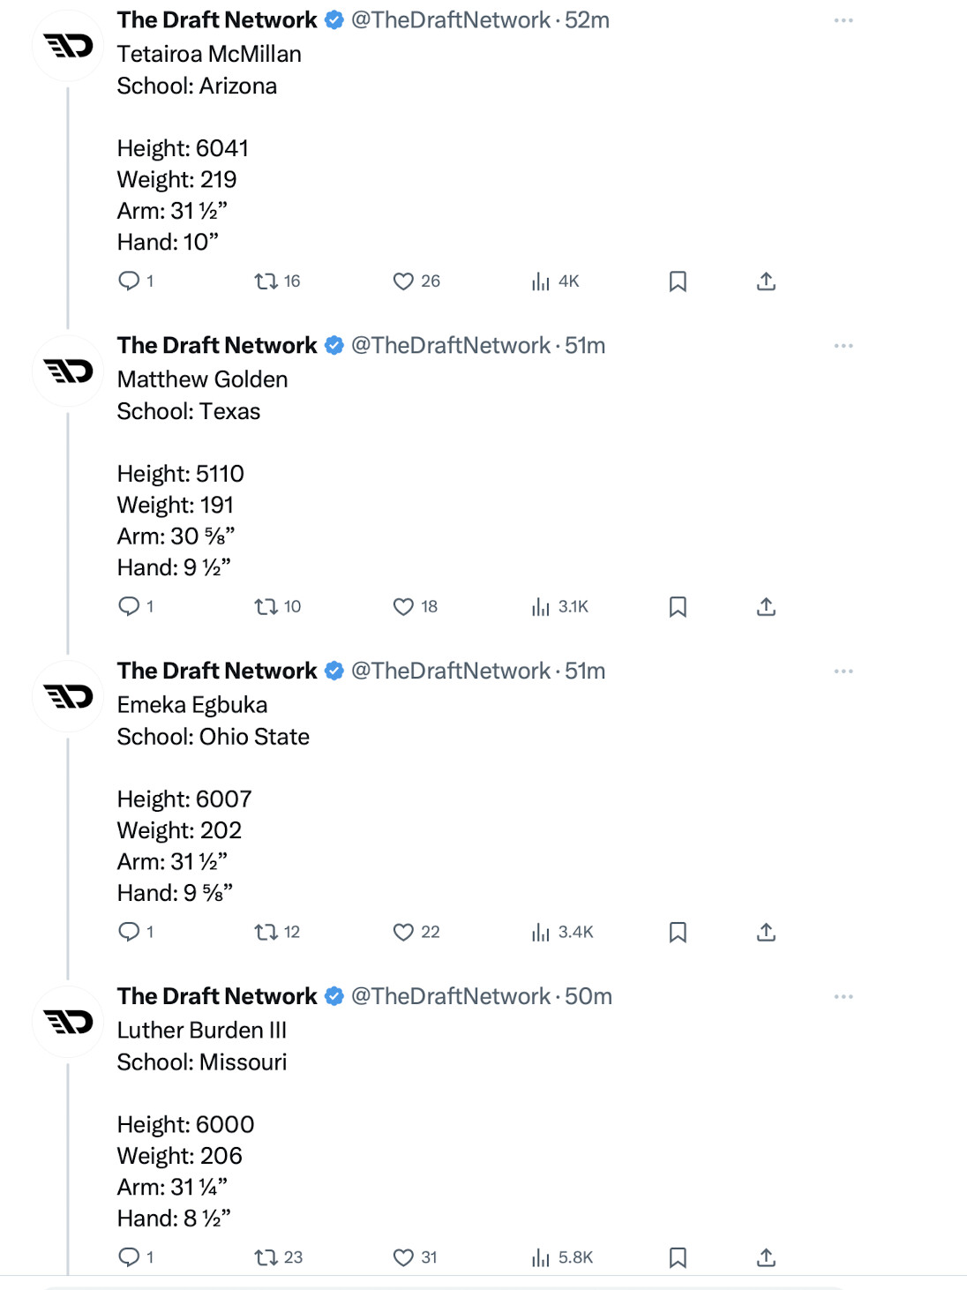
Task: Click The Draft Network avatar on McMillan tweet
Action: [68, 46]
